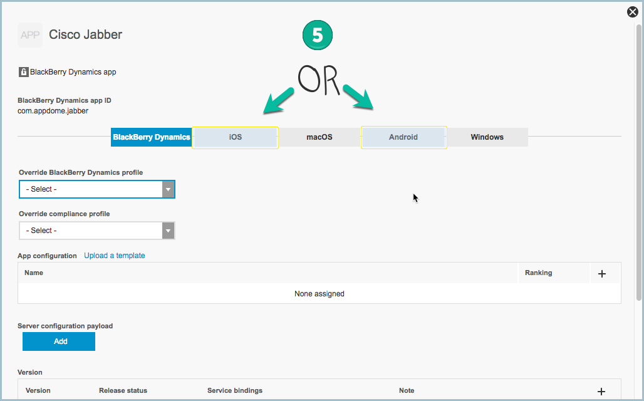Add a server configuration payload
The image size is (644, 401).
[59, 341]
